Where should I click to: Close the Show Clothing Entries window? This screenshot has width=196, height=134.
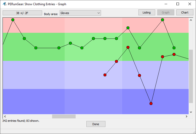pyautogui.click(x=190, y=4)
